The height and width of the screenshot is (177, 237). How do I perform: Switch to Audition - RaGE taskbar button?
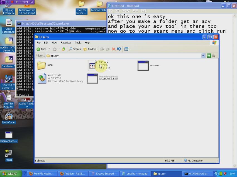click(74, 174)
